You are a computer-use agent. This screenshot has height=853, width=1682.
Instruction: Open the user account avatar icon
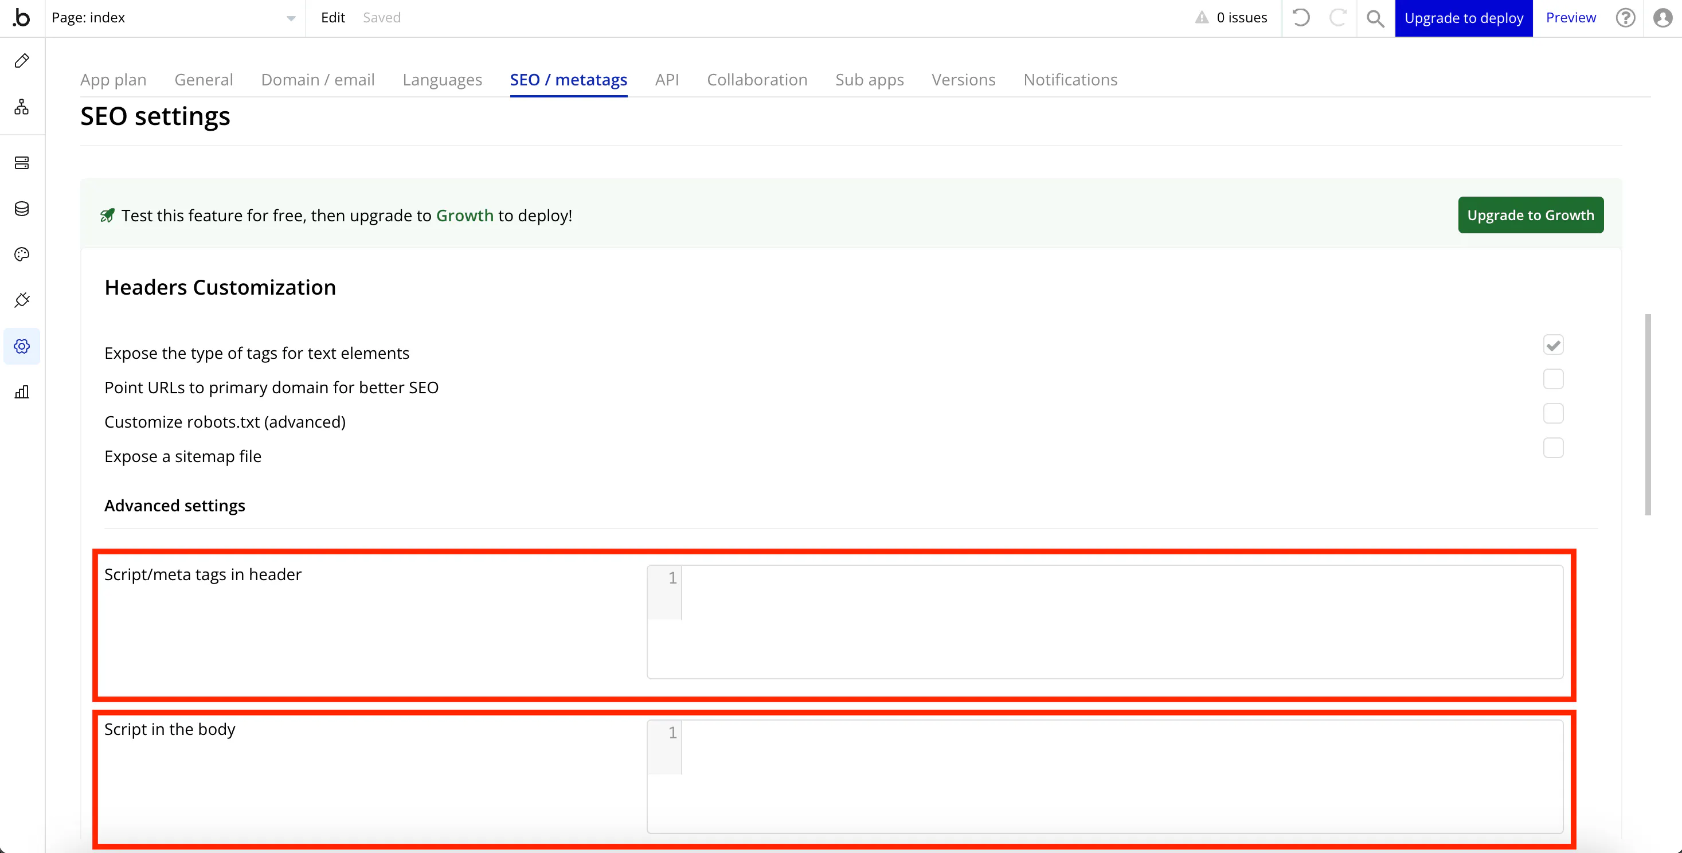[1663, 18]
